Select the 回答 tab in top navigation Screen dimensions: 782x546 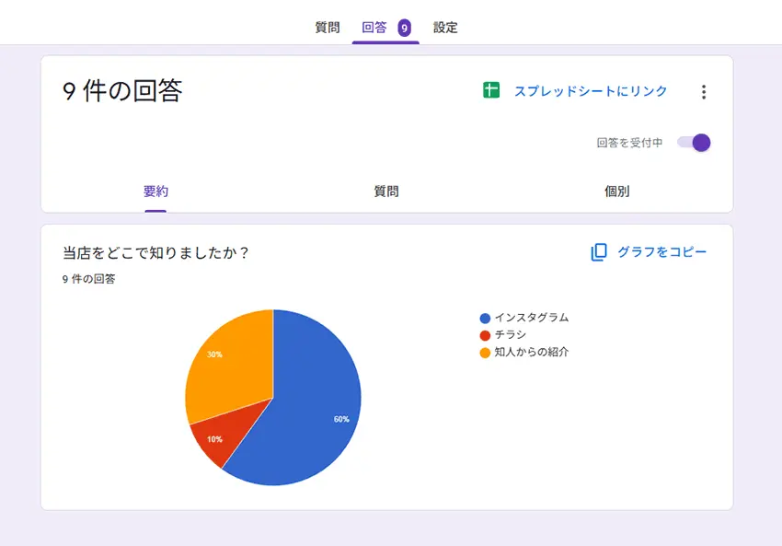click(x=374, y=28)
